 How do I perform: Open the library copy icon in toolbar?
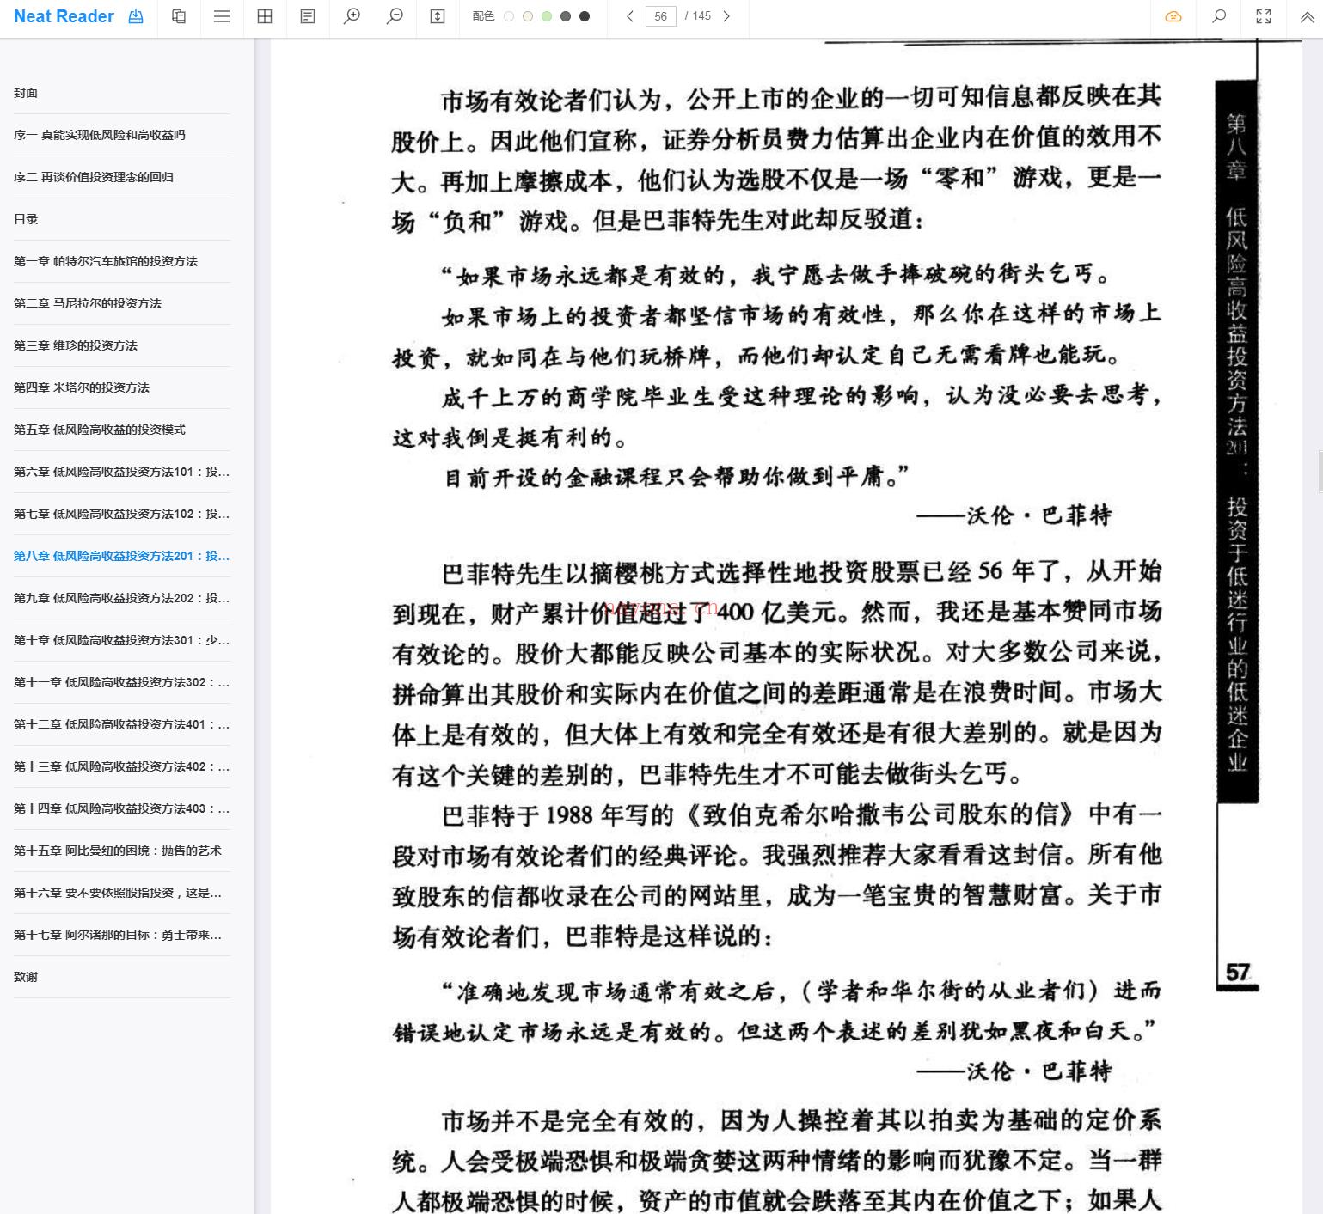(179, 16)
